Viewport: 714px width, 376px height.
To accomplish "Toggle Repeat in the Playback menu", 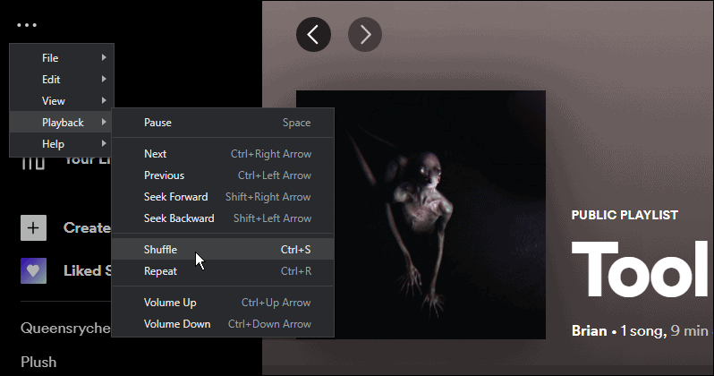I will click(x=161, y=271).
